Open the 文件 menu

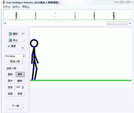[x=6, y=7]
